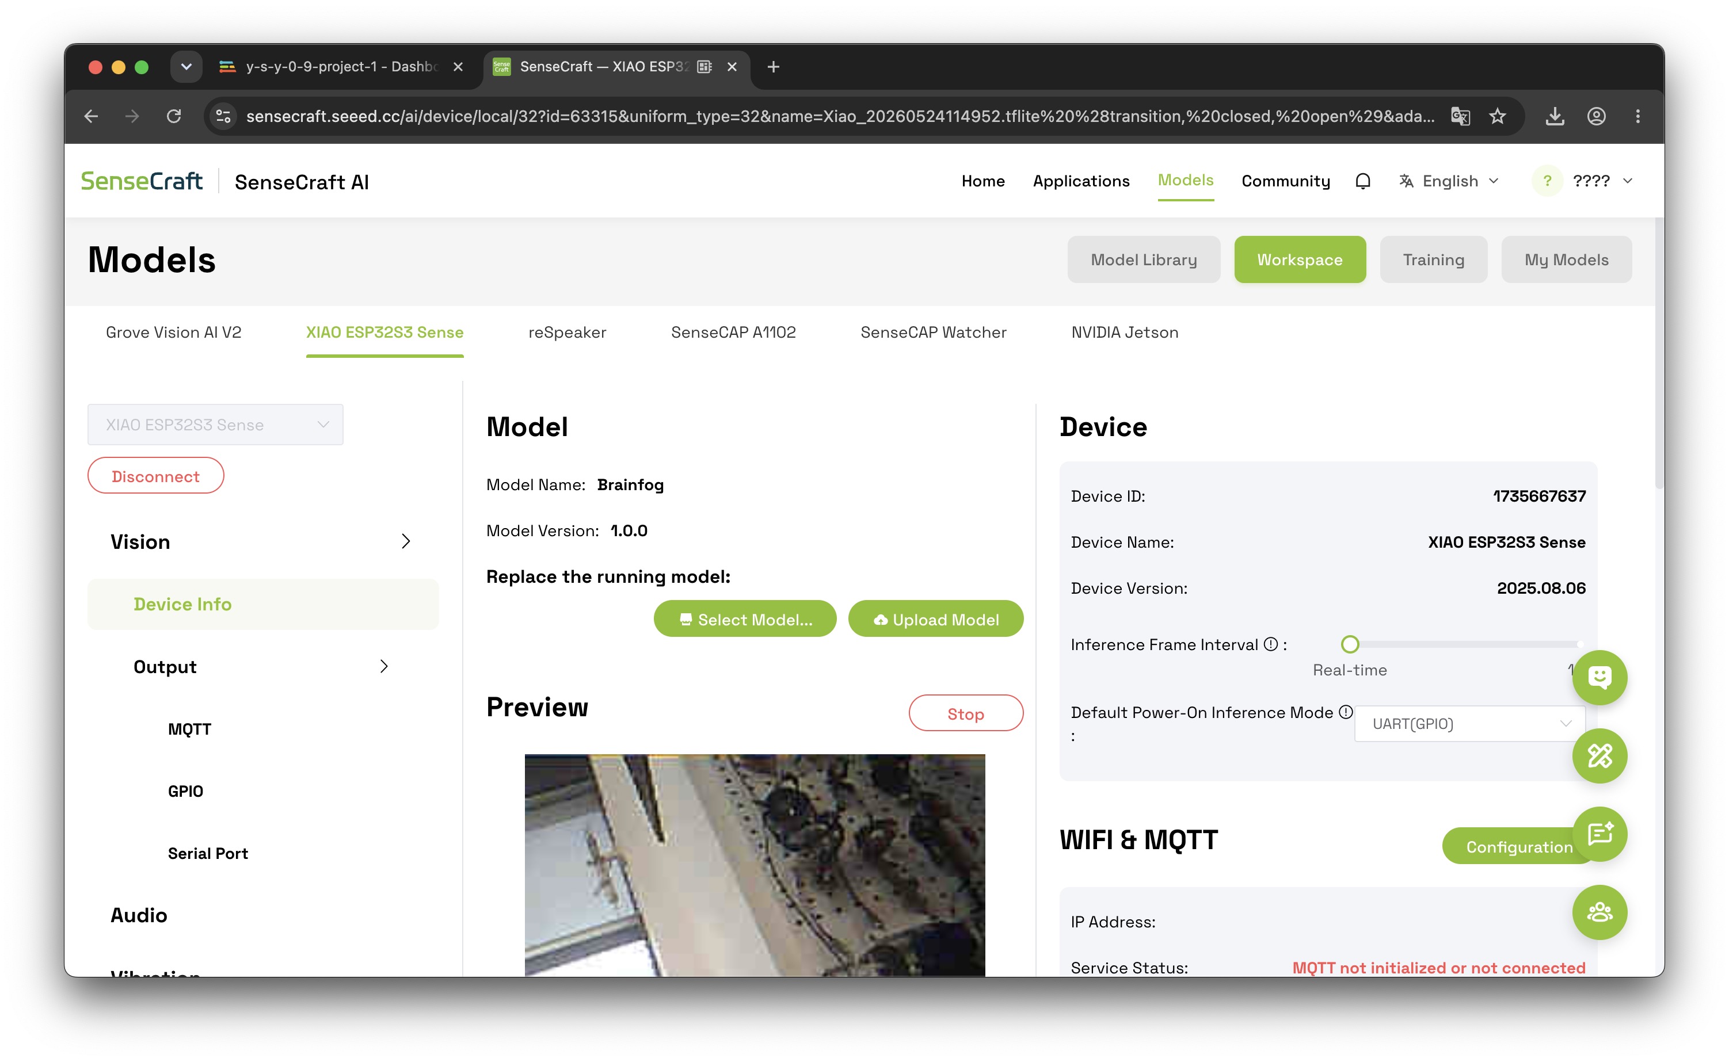Close the y-s-y-0-9-project-1 Dashboard tab
The width and height of the screenshot is (1729, 1062).
click(458, 67)
